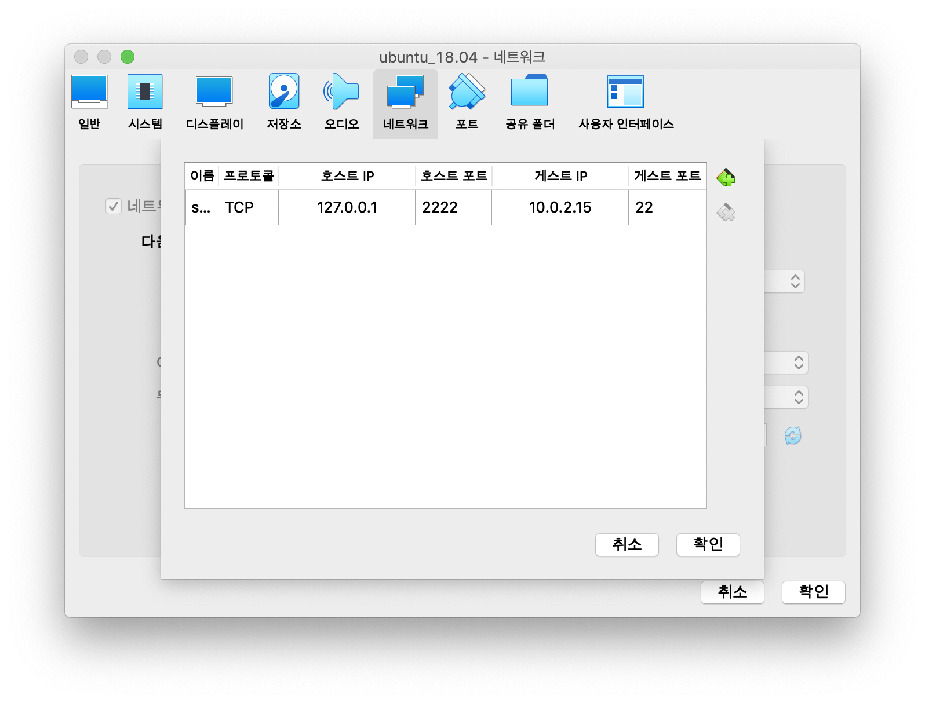This screenshot has height=703, width=925.
Task: Sort by the 프로토콜 column header
Action: point(249,175)
